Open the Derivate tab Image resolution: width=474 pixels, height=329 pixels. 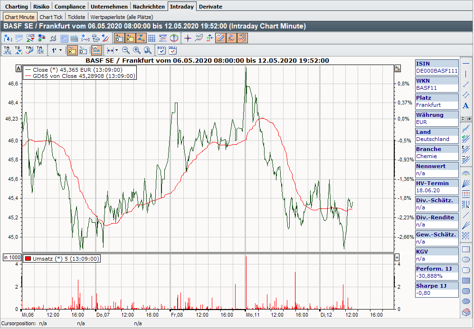210,7
